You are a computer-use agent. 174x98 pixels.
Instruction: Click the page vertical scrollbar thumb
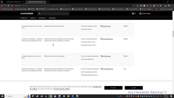(173, 34)
